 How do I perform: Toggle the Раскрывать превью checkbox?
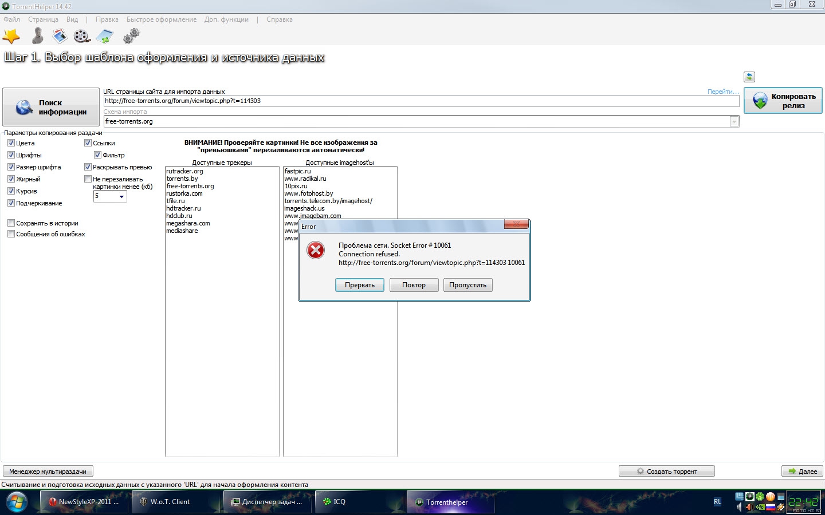(x=88, y=167)
